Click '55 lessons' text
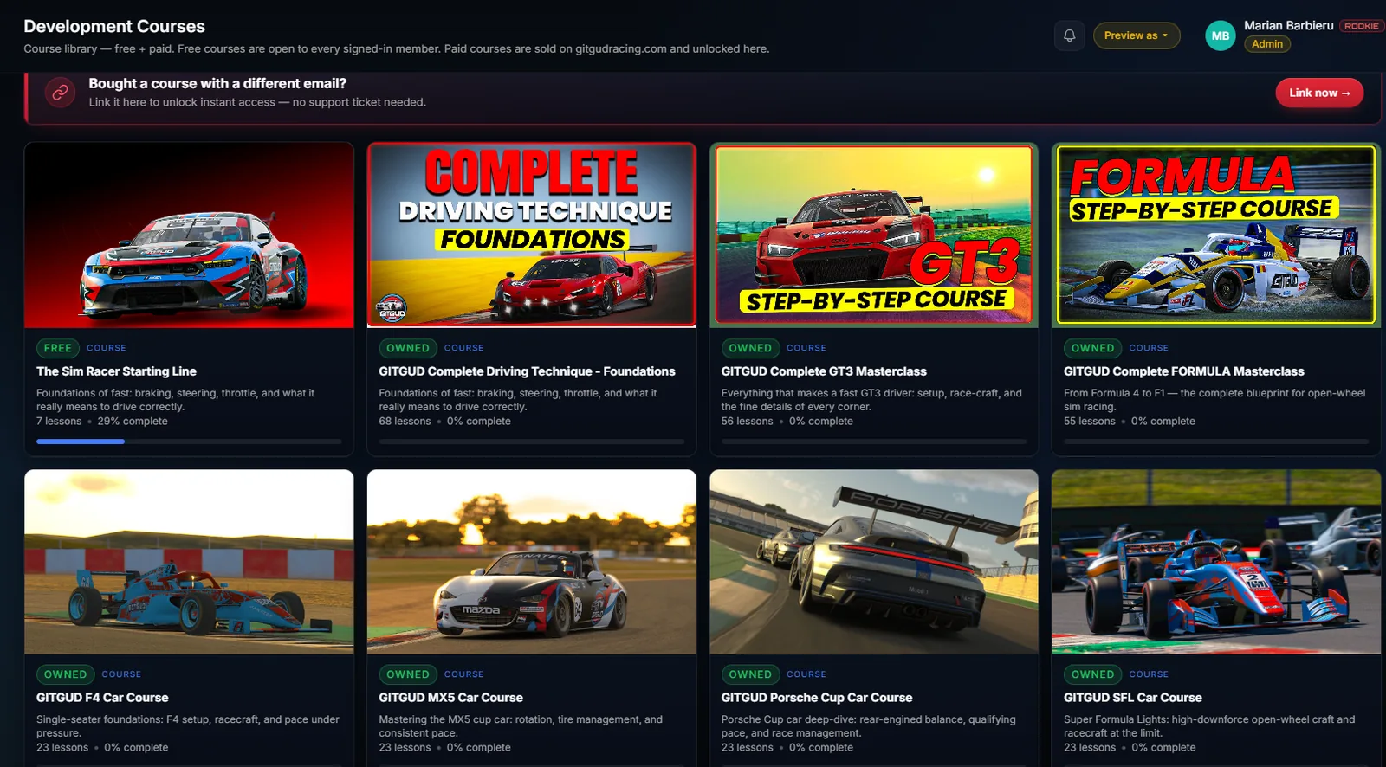1386x767 pixels. pyautogui.click(x=1090, y=422)
